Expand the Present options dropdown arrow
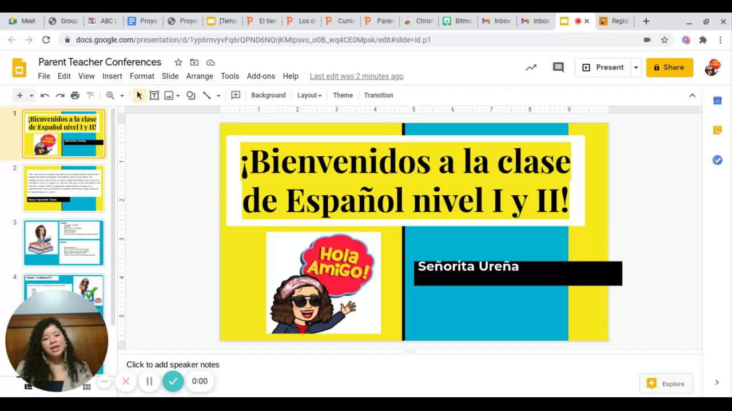Screen dimensions: 732x411 click(x=635, y=67)
